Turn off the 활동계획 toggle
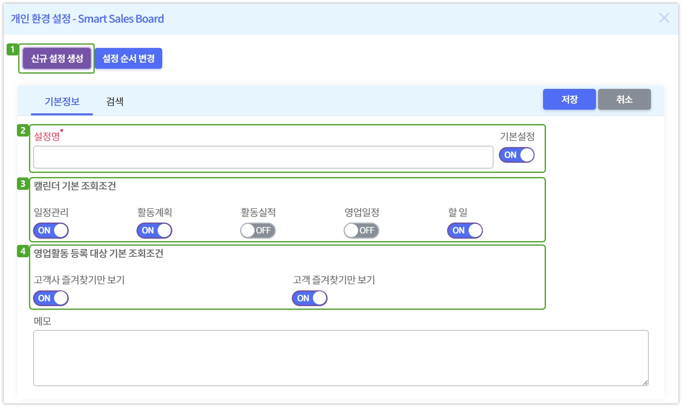Screen dimensions: 682x407 [x=154, y=230]
